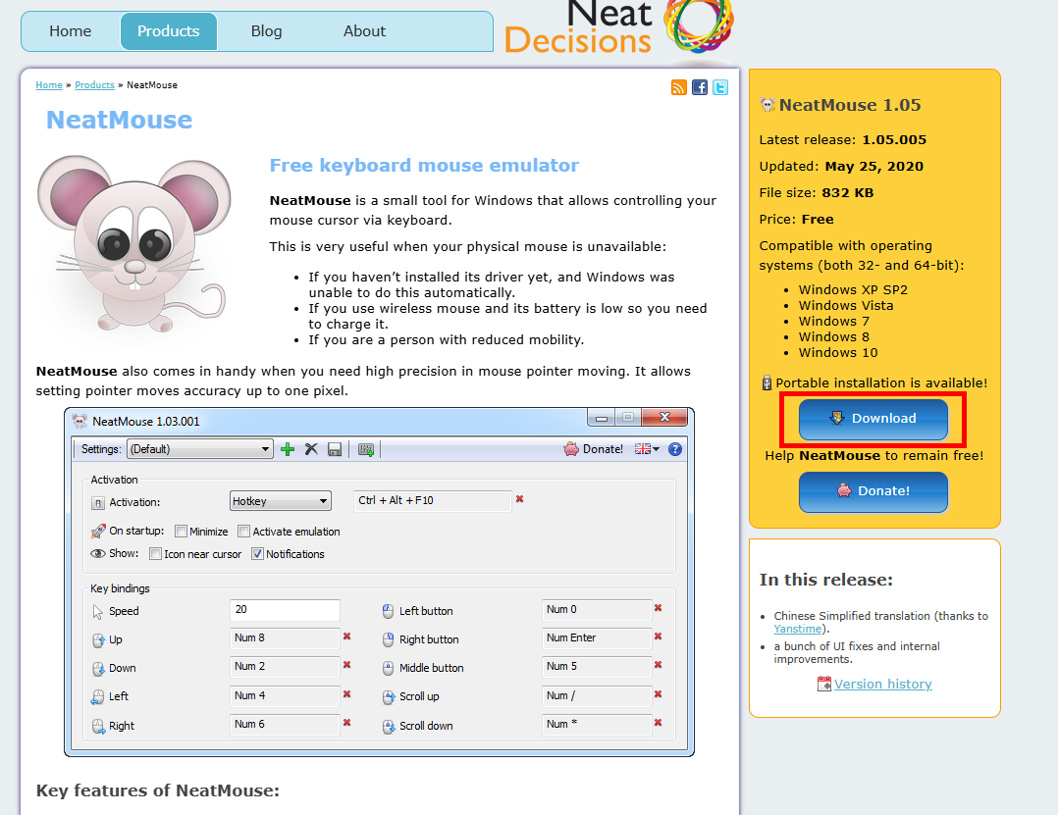
Task: Click the Free keyboard mouse emulator heading
Action: click(x=424, y=165)
